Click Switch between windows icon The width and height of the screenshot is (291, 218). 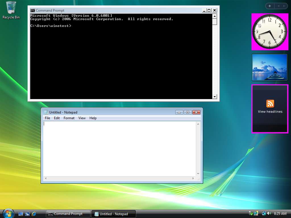pyautogui.click(x=27, y=214)
